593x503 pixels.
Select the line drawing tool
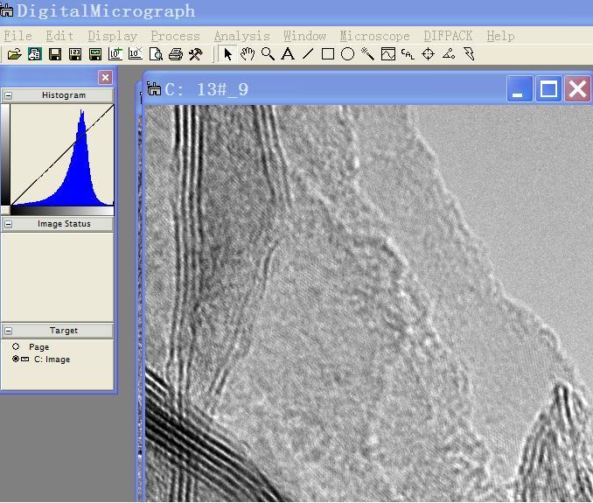click(307, 54)
